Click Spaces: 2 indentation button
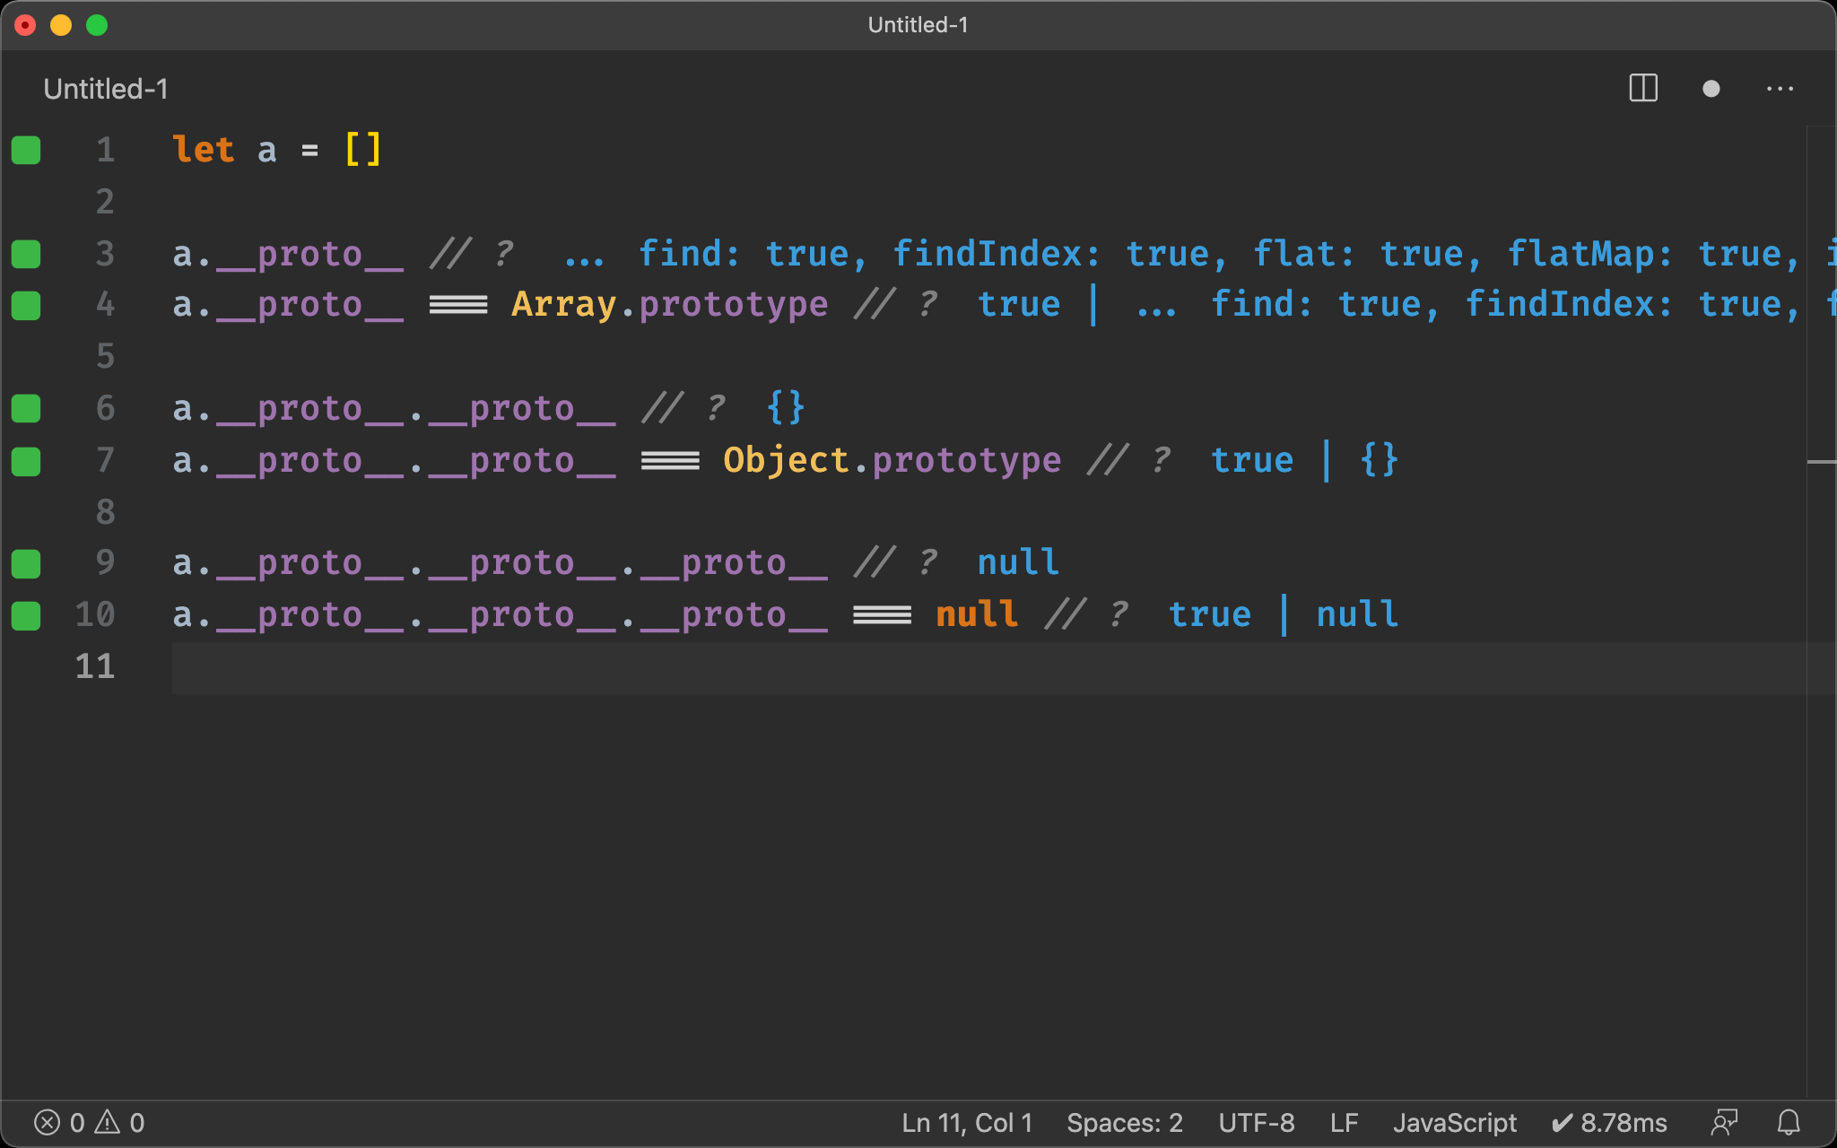The width and height of the screenshot is (1837, 1148). pos(1124,1122)
